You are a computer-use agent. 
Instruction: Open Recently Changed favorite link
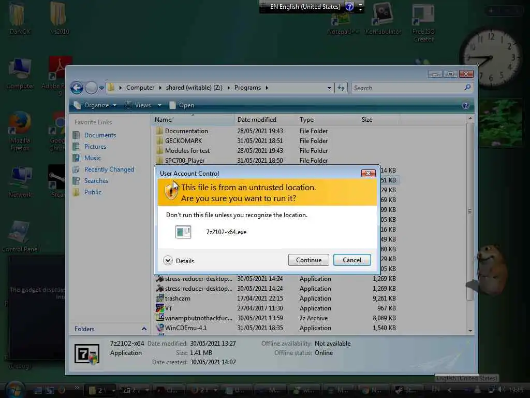coord(109,169)
